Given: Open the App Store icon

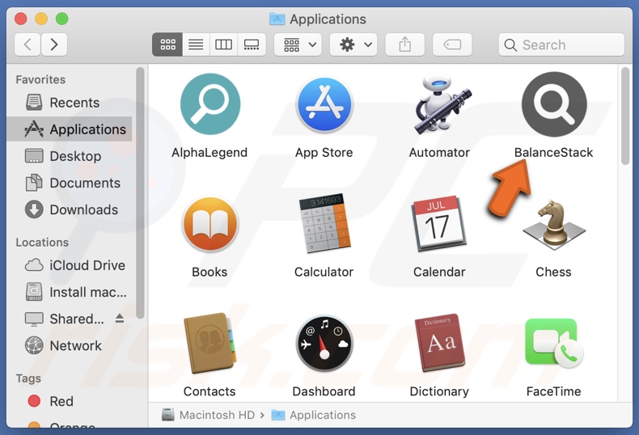Looking at the screenshot, I should pyautogui.click(x=324, y=104).
